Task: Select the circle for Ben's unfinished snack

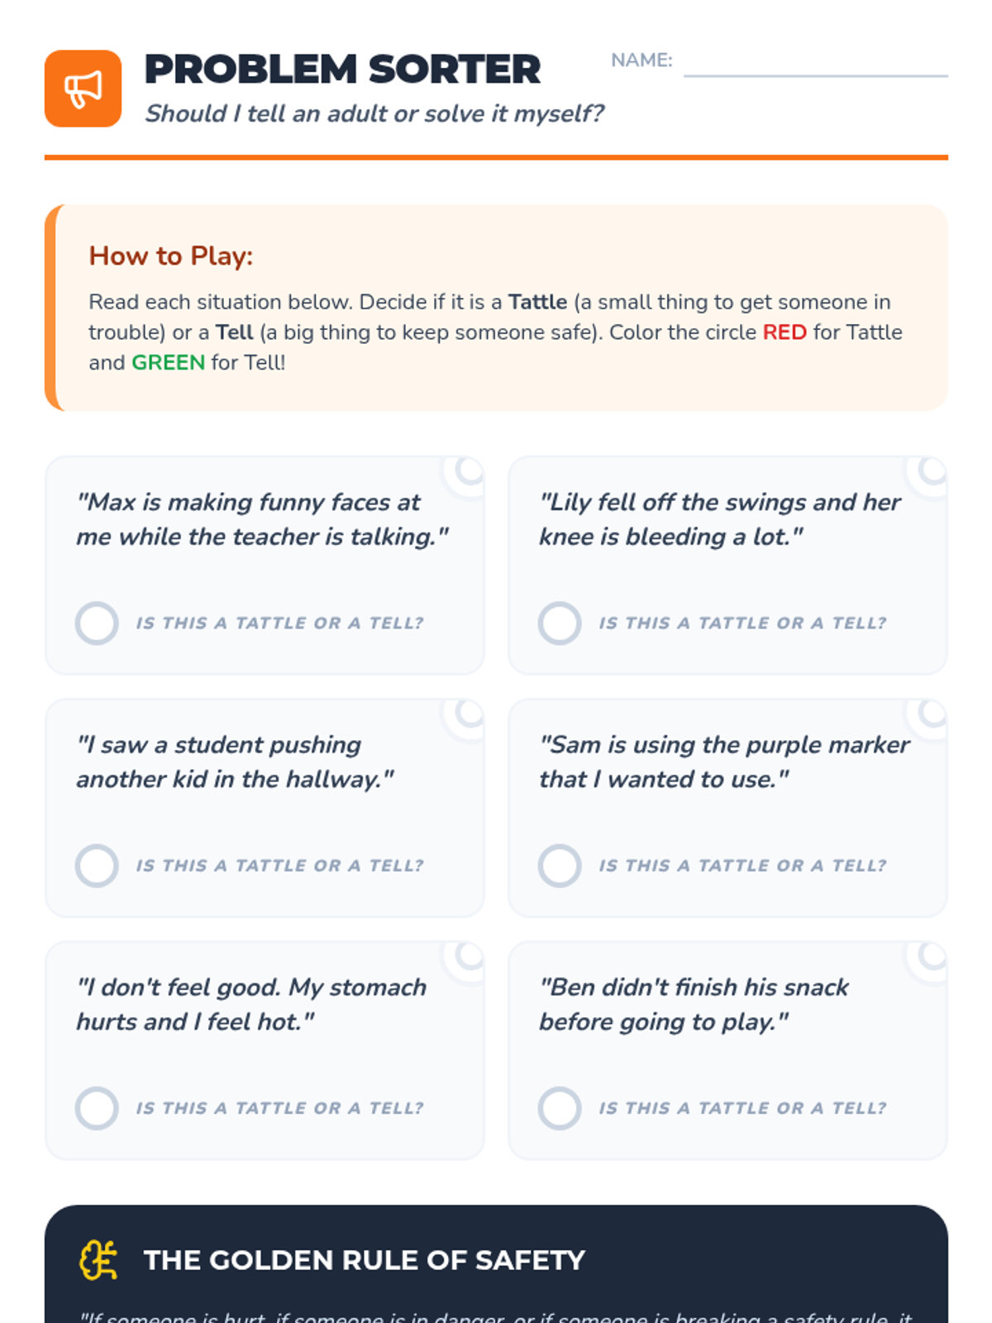Action: point(560,1108)
